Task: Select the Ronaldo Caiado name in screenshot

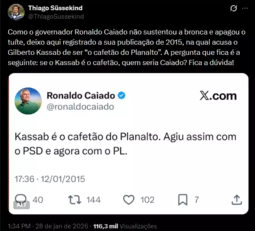Action: coord(81,95)
